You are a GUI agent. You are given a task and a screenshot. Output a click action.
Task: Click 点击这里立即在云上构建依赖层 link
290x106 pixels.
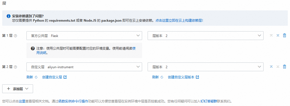click(179, 21)
